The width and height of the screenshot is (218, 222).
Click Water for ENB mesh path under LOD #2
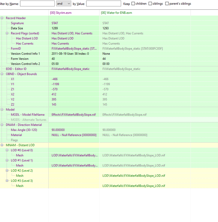[134, 176]
